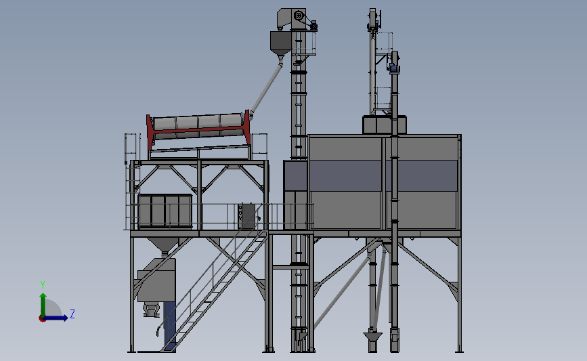The width and height of the screenshot is (587, 361).
Task: Select the red-framed rotary drum screen
Action: click(x=198, y=131)
